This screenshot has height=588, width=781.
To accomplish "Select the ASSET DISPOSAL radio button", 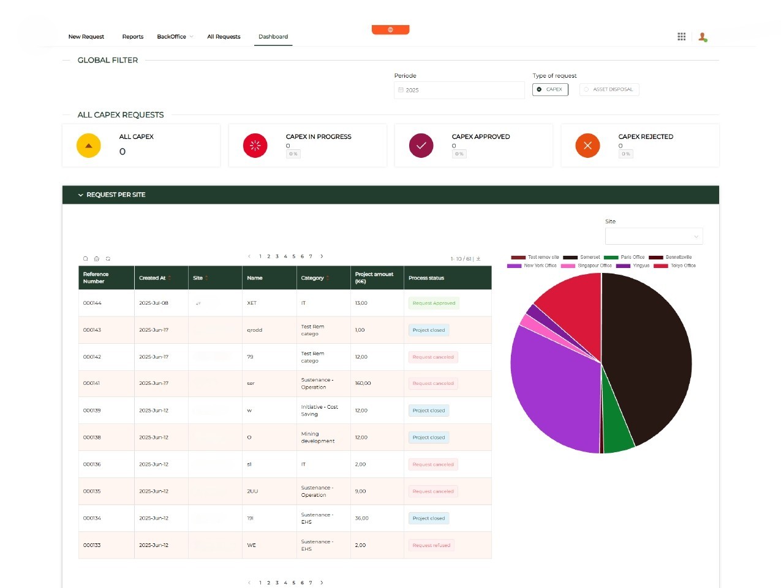I will [586, 89].
